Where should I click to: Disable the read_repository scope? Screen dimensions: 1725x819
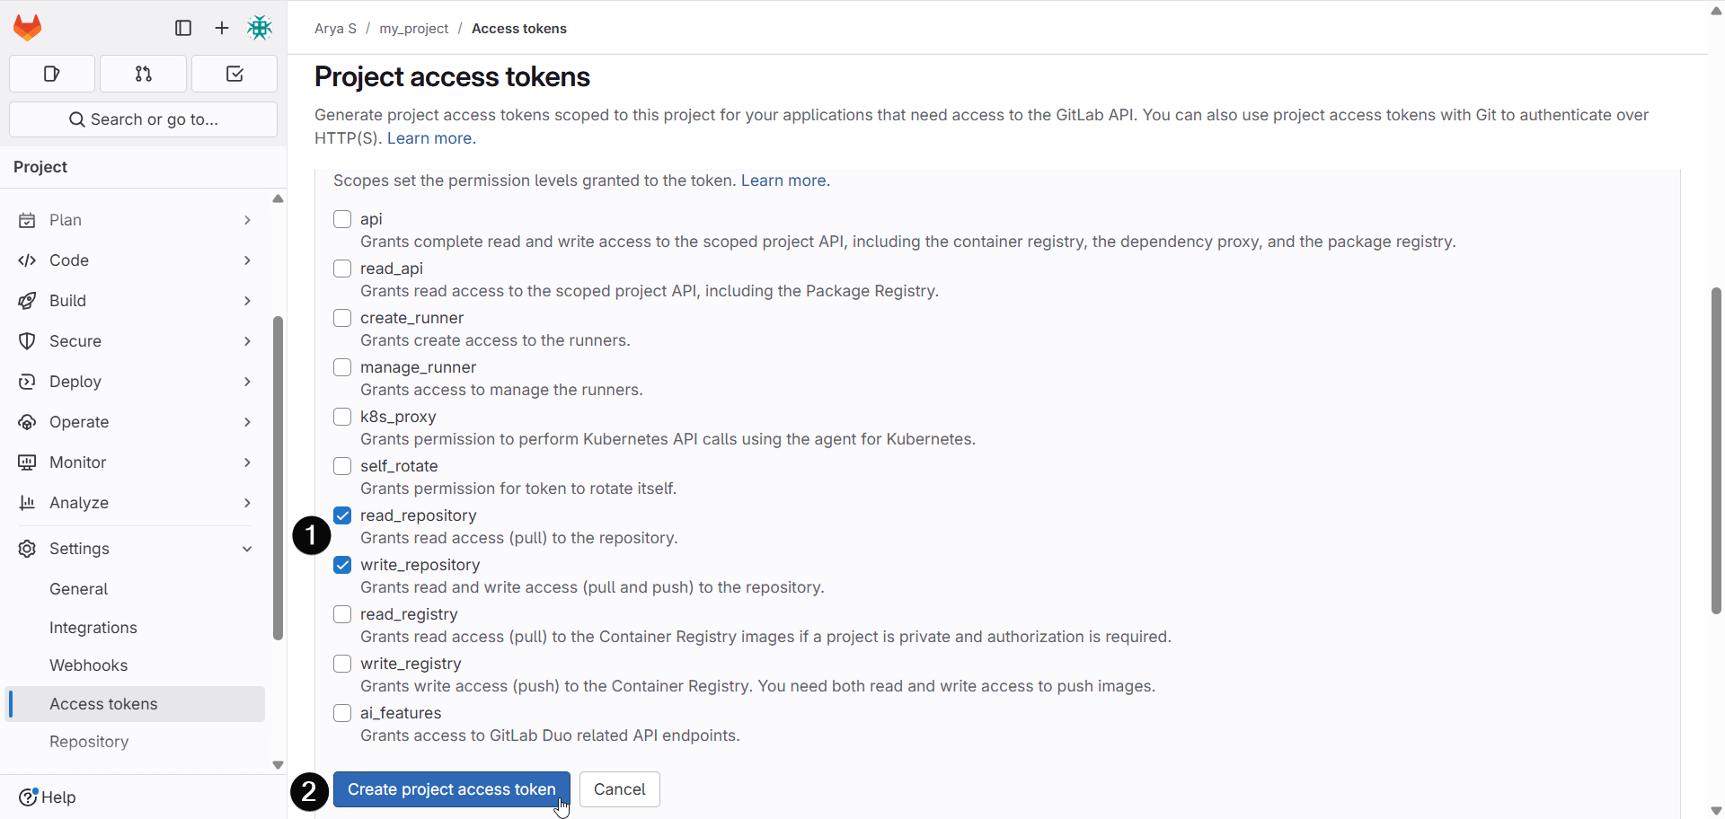(x=341, y=515)
